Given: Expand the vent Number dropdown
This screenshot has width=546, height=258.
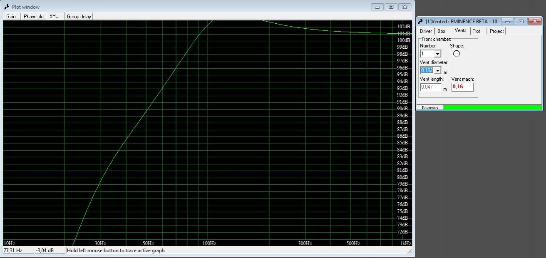Looking at the screenshot, I should point(437,54).
